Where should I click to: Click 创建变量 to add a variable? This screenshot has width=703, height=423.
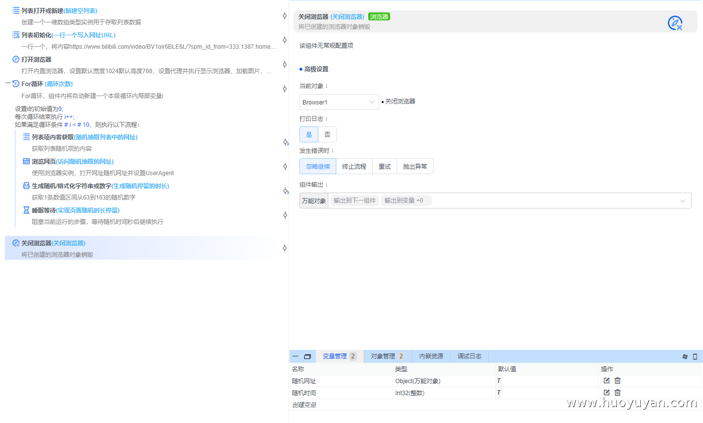(304, 405)
